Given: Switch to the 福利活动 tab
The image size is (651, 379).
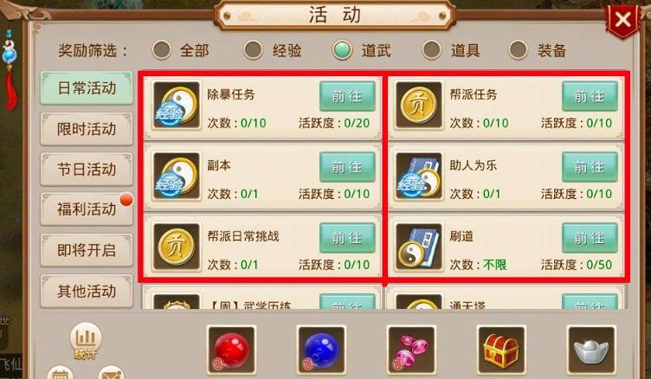Looking at the screenshot, I should [x=87, y=209].
